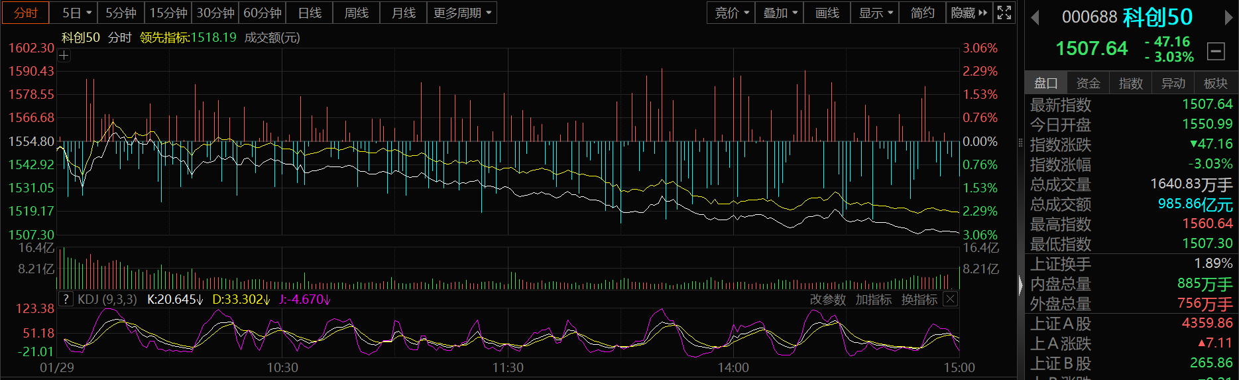This screenshot has width=1239, height=380.
Task: Toggle 简约 simplified view mode
Action: coord(922,13)
